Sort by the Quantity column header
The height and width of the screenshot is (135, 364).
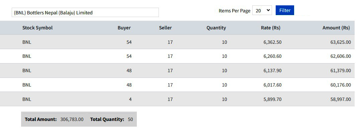click(216, 28)
